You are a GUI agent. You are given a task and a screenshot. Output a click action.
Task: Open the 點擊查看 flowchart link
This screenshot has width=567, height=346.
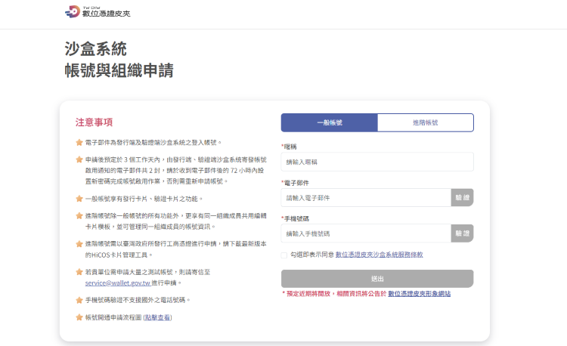click(x=158, y=317)
